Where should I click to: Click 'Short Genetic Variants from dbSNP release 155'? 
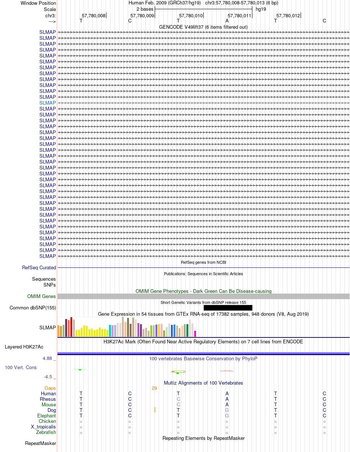[203, 302]
